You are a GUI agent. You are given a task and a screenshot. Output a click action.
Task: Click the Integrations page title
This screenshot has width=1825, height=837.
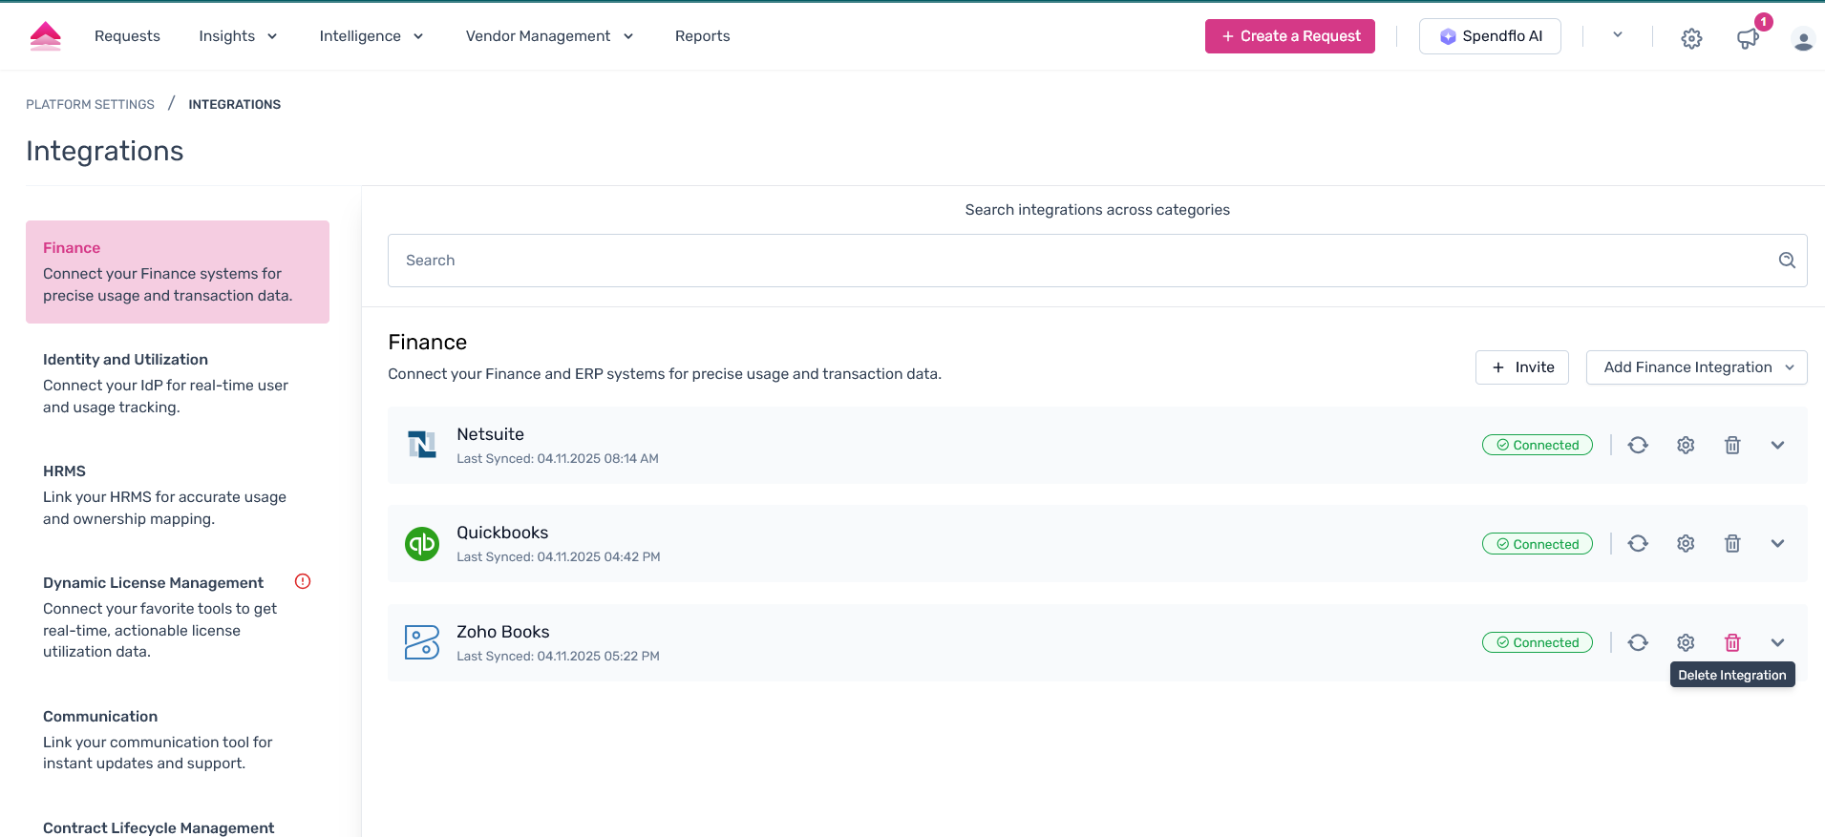[105, 151]
